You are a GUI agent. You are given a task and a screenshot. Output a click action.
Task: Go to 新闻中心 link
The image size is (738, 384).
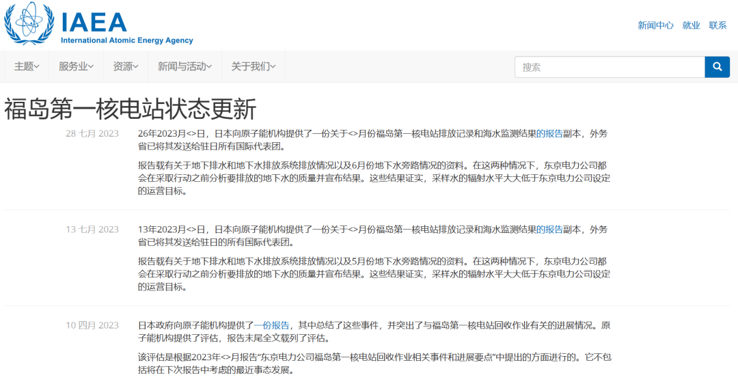[655, 25]
